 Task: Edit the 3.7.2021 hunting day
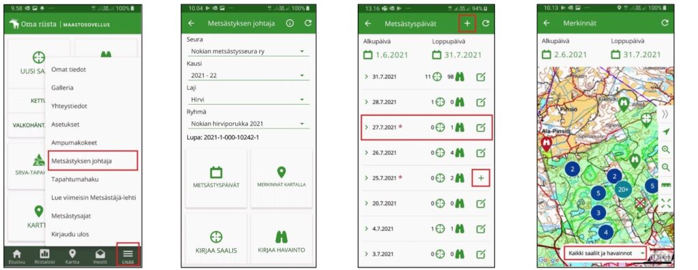(x=481, y=254)
